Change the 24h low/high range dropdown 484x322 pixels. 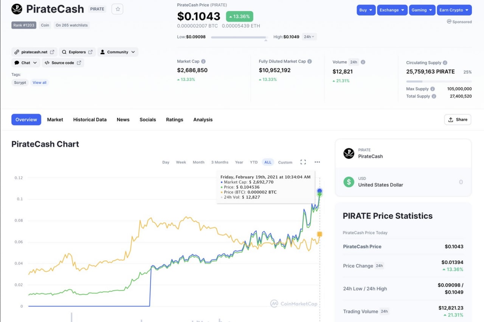(309, 37)
